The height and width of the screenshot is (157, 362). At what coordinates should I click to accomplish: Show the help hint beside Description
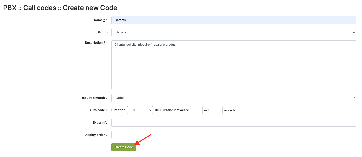(x=104, y=43)
